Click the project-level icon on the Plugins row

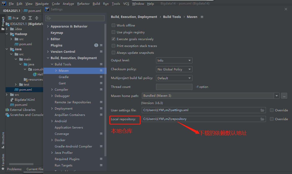101,45
